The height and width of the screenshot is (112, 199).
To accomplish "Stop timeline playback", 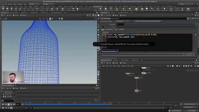I will (8, 104).
